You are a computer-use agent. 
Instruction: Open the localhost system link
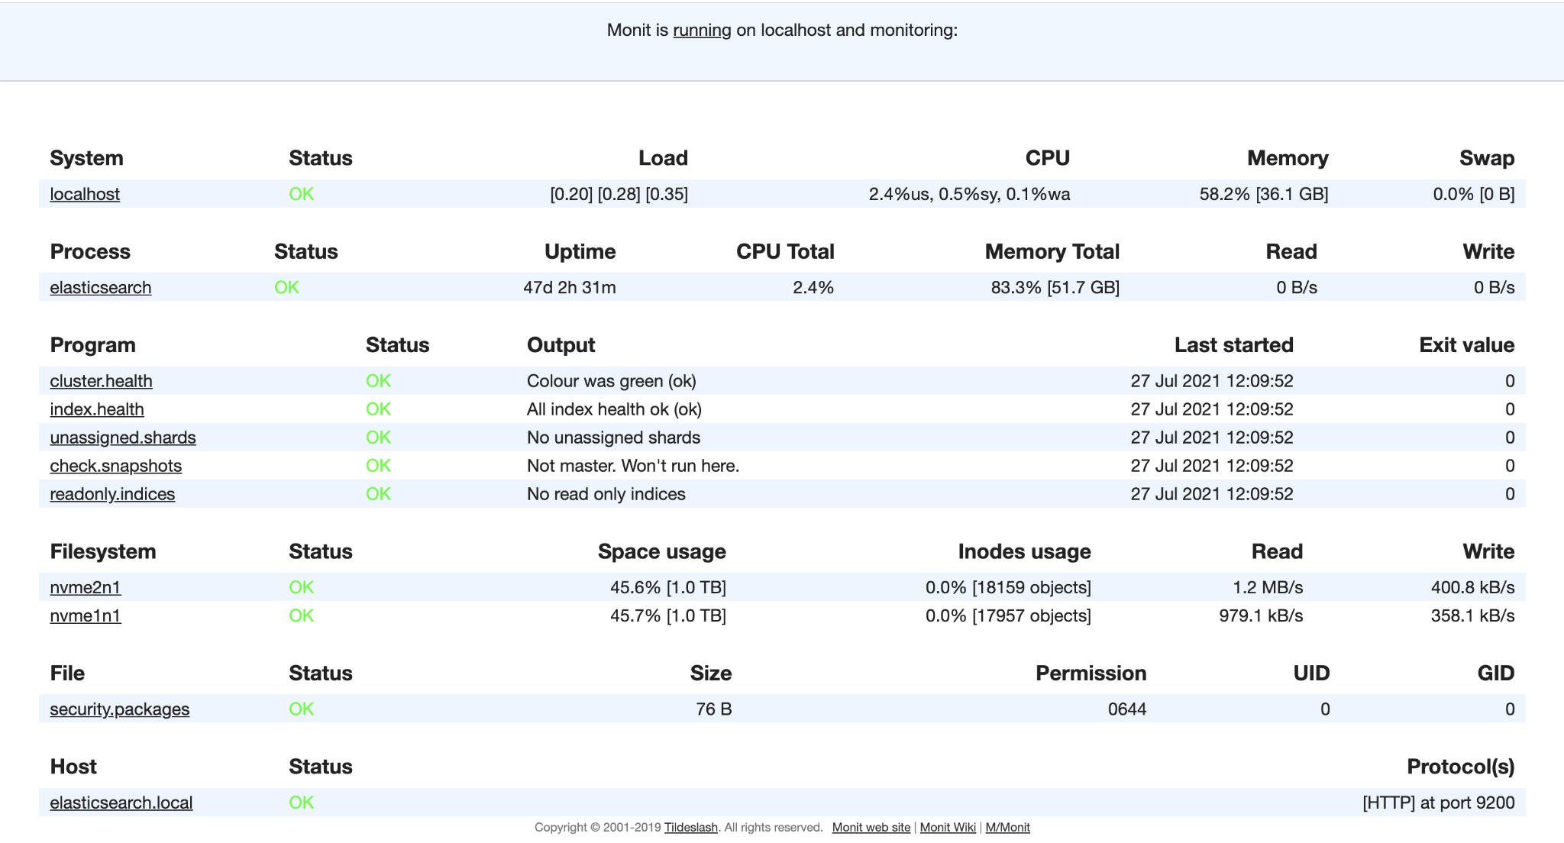point(85,194)
